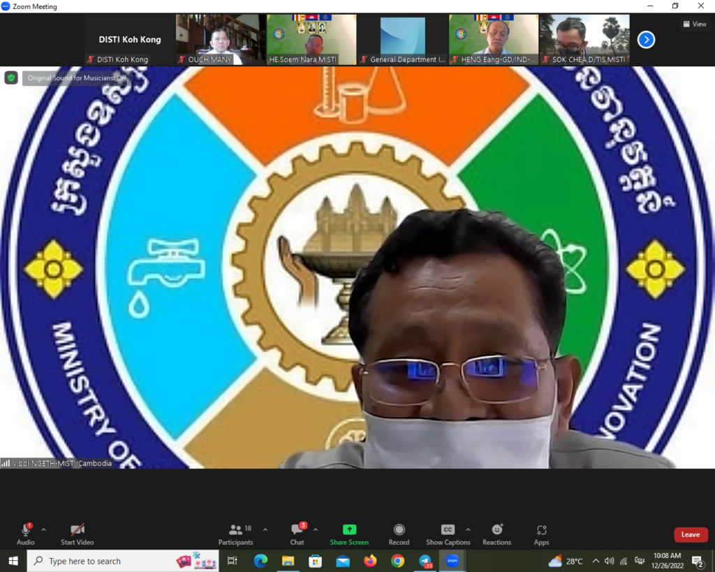Click the green encryption shield icon
Screen dimensions: 715x572
[11, 78]
